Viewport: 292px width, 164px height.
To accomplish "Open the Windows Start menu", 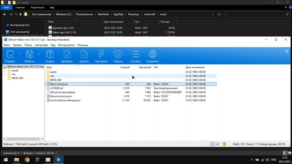I will (5, 160).
